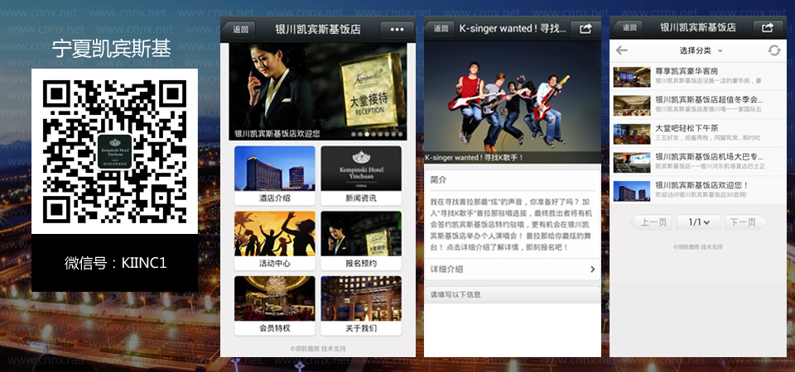The image size is (795, 372).
Task: Click the reception banner image
Action: point(318,92)
